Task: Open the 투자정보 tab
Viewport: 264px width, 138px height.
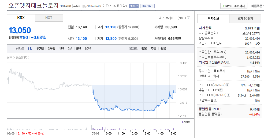Action: tap(213, 18)
